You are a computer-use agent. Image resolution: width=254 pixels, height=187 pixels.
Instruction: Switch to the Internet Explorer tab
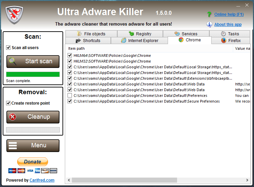click(x=139, y=41)
